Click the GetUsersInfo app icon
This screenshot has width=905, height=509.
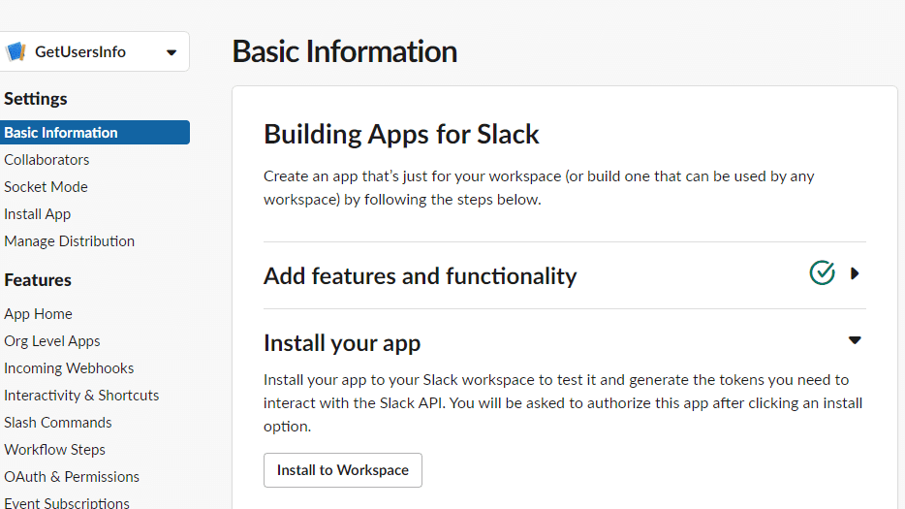coord(16,52)
